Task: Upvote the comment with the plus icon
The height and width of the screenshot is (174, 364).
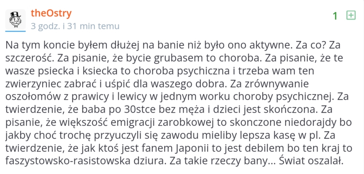Action: 351,15
